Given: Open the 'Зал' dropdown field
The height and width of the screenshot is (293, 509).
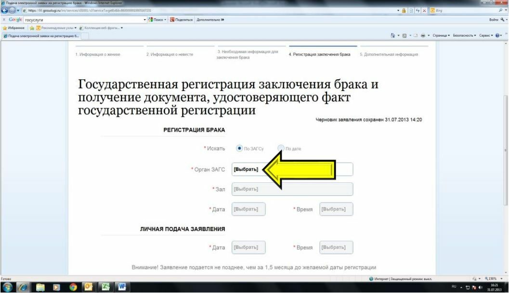Looking at the screenshot, I should pyautogui.click(x=292, y=189).
